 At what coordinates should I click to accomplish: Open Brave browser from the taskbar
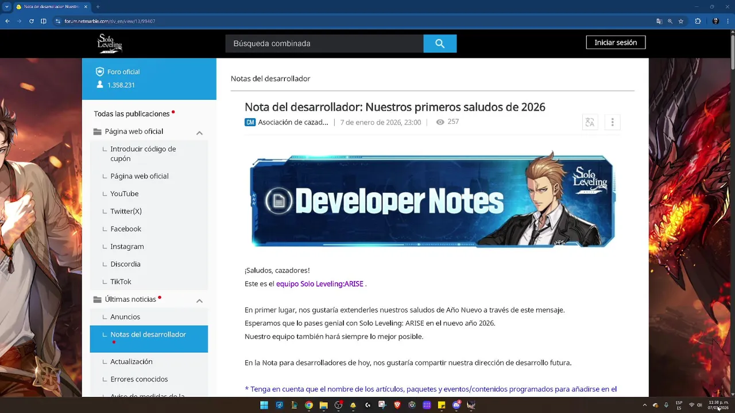[x=397, y=405]
